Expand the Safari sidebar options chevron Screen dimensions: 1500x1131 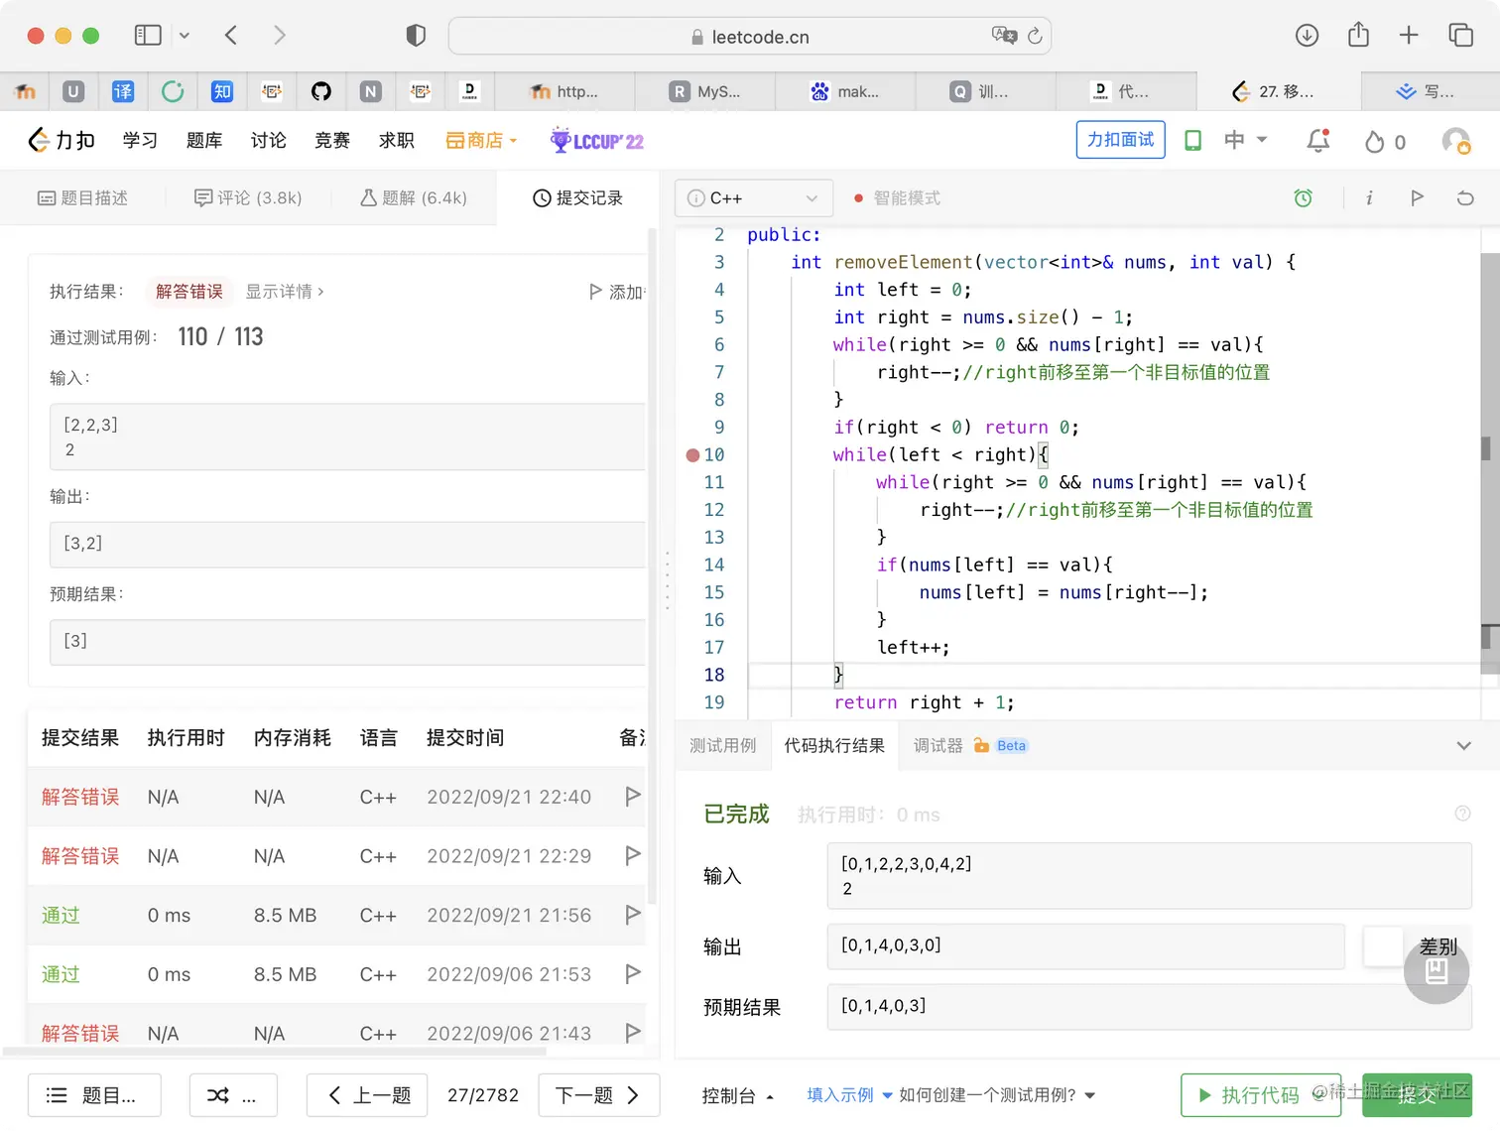(184, 36)
